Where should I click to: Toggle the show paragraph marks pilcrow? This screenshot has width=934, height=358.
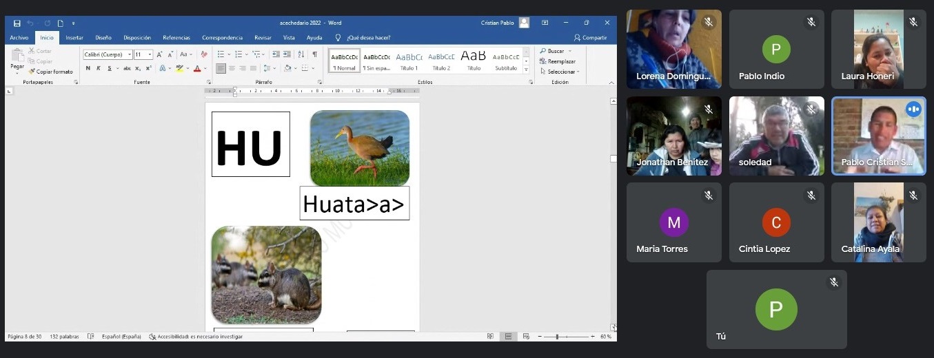point(315,54)
